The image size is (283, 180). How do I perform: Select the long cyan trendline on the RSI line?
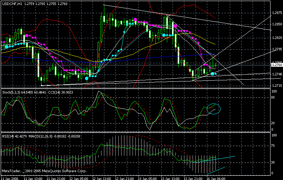(215, 159)
